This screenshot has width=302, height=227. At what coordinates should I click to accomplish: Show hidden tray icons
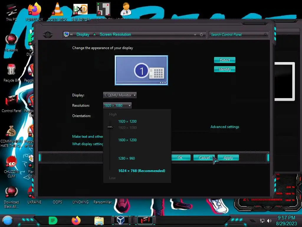click(x=253, y=221)
